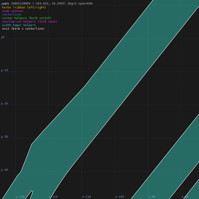Click 'corner helpers (kerb stitch)' legend label
199x199 pixels.
coord(27,18)
